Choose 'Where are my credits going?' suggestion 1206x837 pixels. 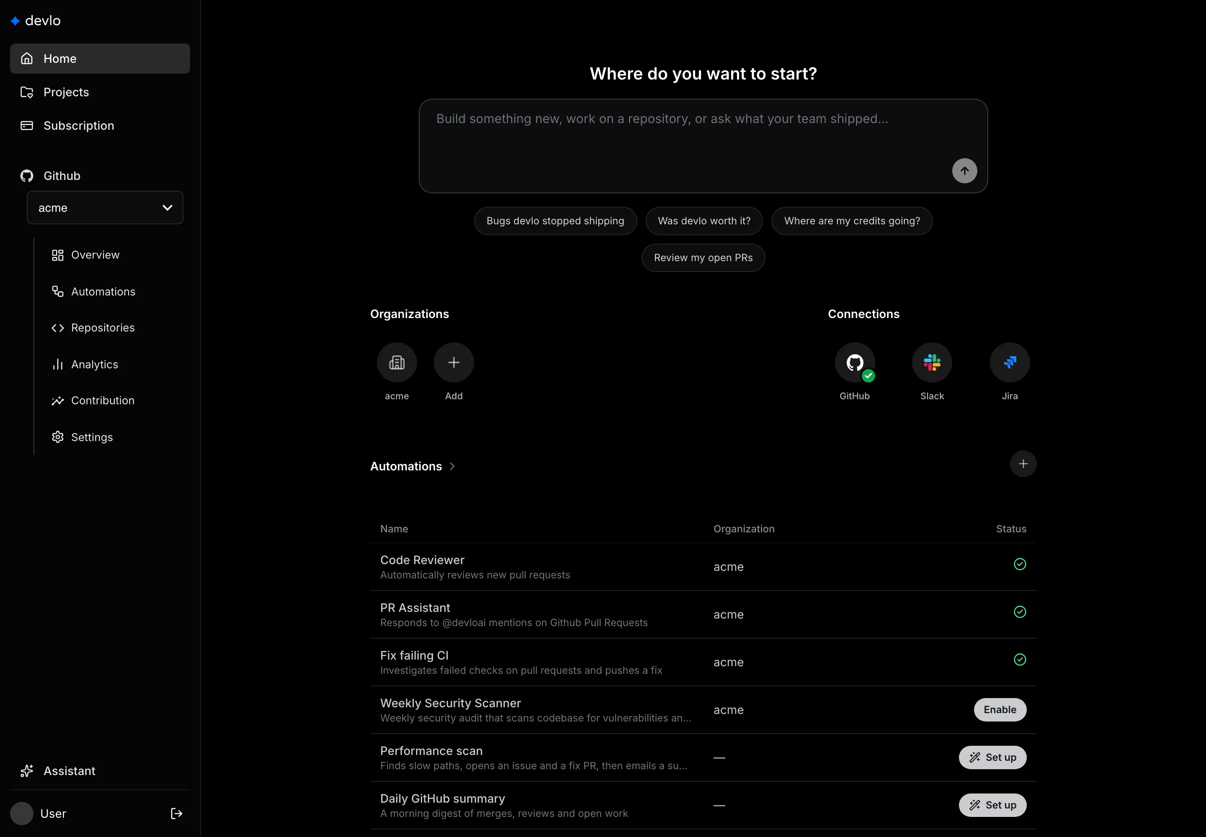pos(852,221)
